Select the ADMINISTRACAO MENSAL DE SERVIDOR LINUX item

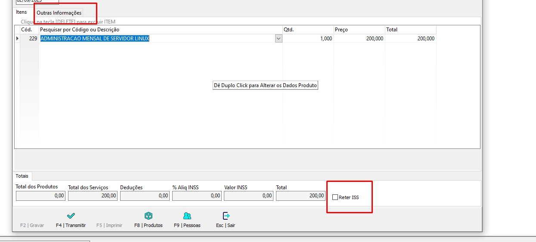(x=95, y=39)
